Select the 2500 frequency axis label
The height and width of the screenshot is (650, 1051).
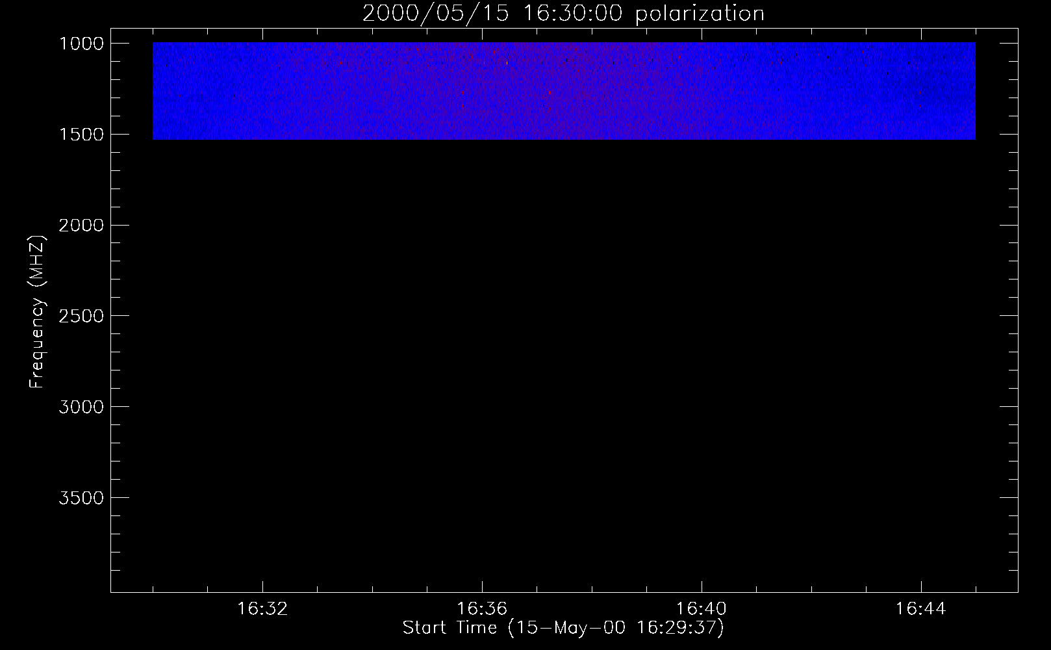tap(81, 316)
